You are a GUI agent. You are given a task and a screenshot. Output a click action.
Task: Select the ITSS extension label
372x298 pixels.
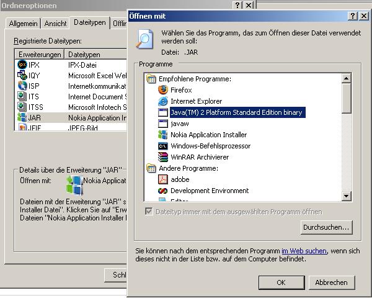coord(36,107)
